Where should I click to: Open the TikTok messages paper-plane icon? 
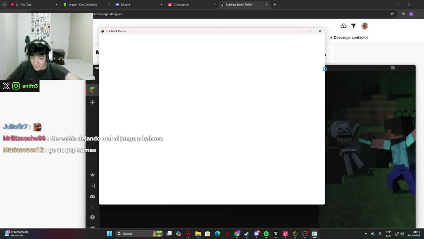click(x=353, y=26)
